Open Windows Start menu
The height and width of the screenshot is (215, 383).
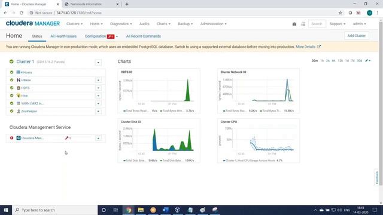(x=6, y=210)
